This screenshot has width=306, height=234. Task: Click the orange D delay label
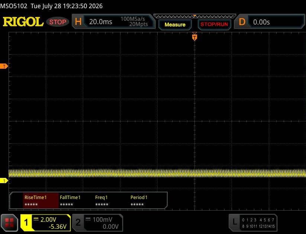pyautogui.click(x=242, y=22)
